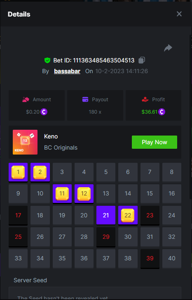Click red number 39 tile
Viewport: 192px width, 300px height.
(x=150, y=258)
